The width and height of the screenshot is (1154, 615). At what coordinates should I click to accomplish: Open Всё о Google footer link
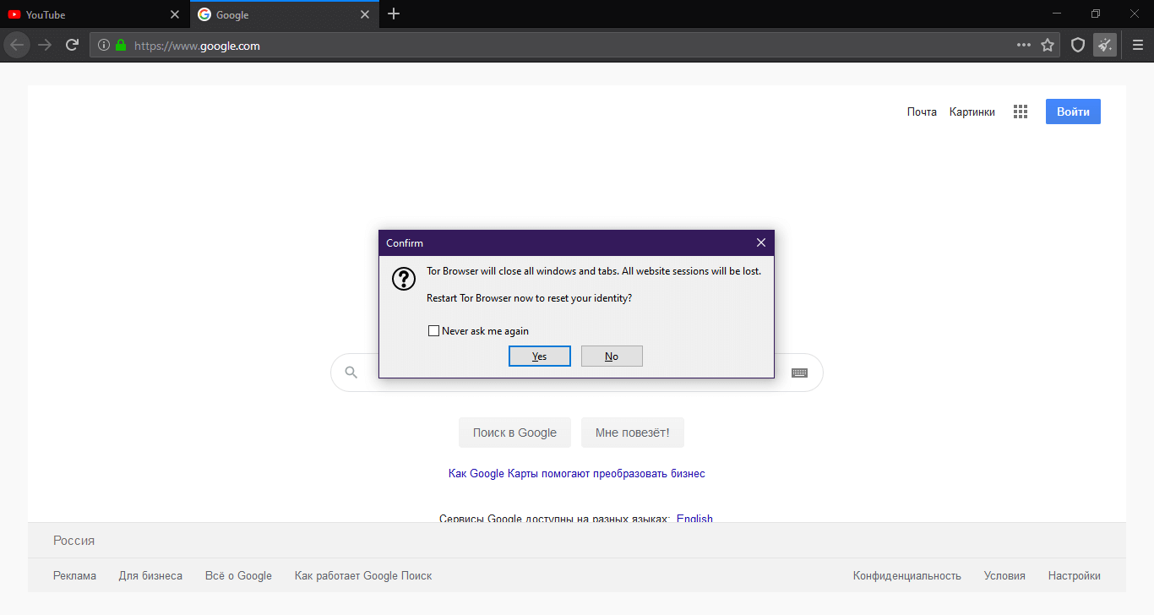pyautogui.click(x=238, y=575)
